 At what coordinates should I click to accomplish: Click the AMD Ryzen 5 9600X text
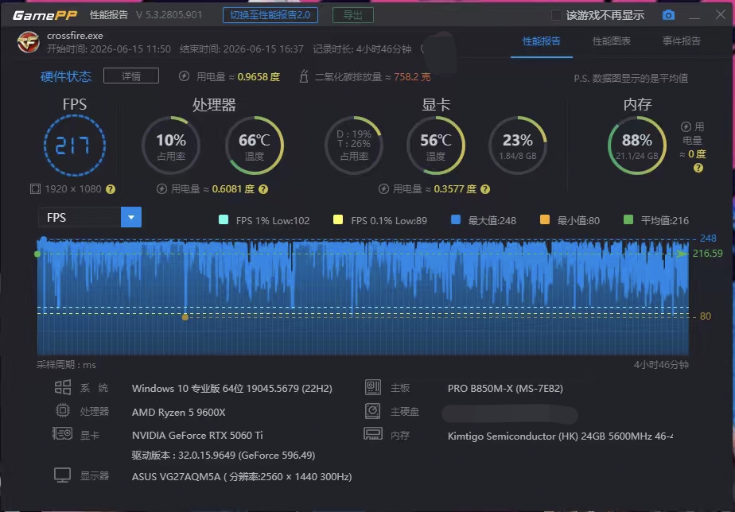pos(179,412)
